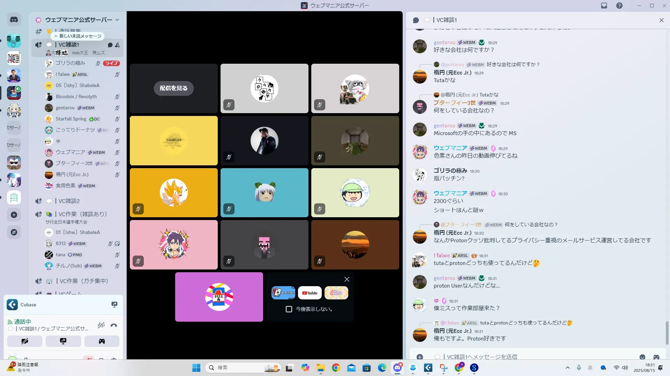Screen dimensions: 670x376
Task: Open the discover servers compass icon
Action: pos(14,232)
